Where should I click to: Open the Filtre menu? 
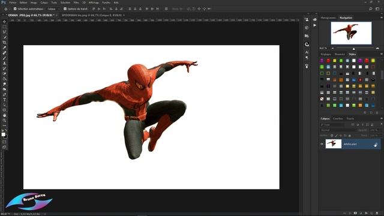pyautogui.click(x=76, y=2)
